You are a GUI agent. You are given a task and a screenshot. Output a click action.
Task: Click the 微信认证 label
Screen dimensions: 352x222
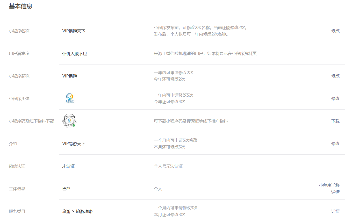pos(17,166)
